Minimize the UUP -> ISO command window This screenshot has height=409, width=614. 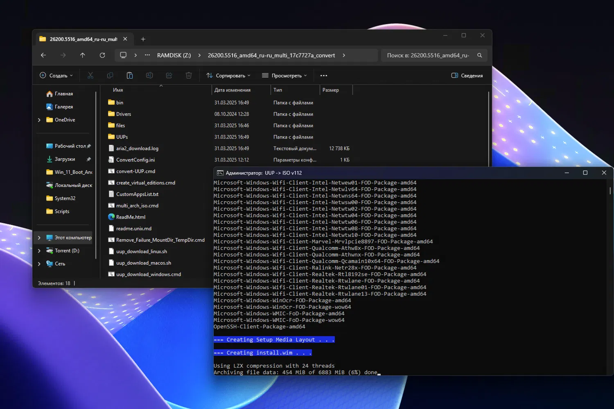[567, 173]
